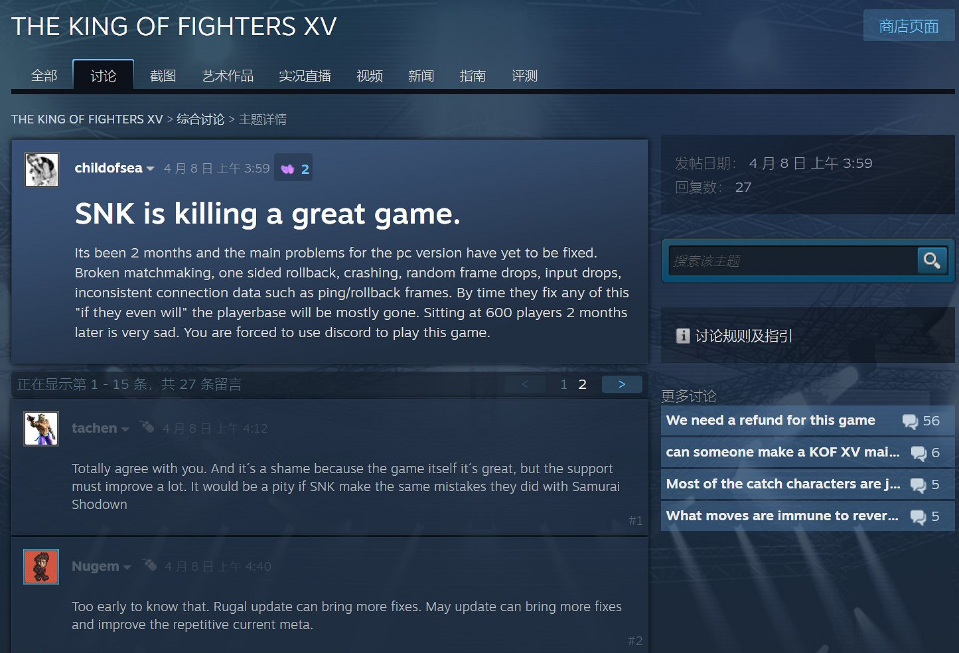Open tachen's profile avatar

(x=41, y=428)
